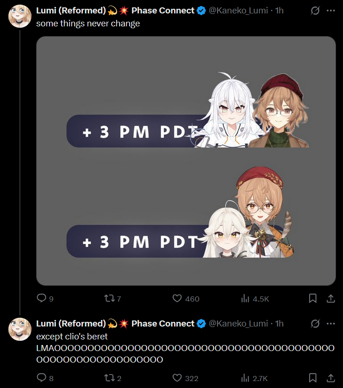Open the @Kaneko_Lumi handle on first tweet

pyautogui.click(x=238, y=10)
